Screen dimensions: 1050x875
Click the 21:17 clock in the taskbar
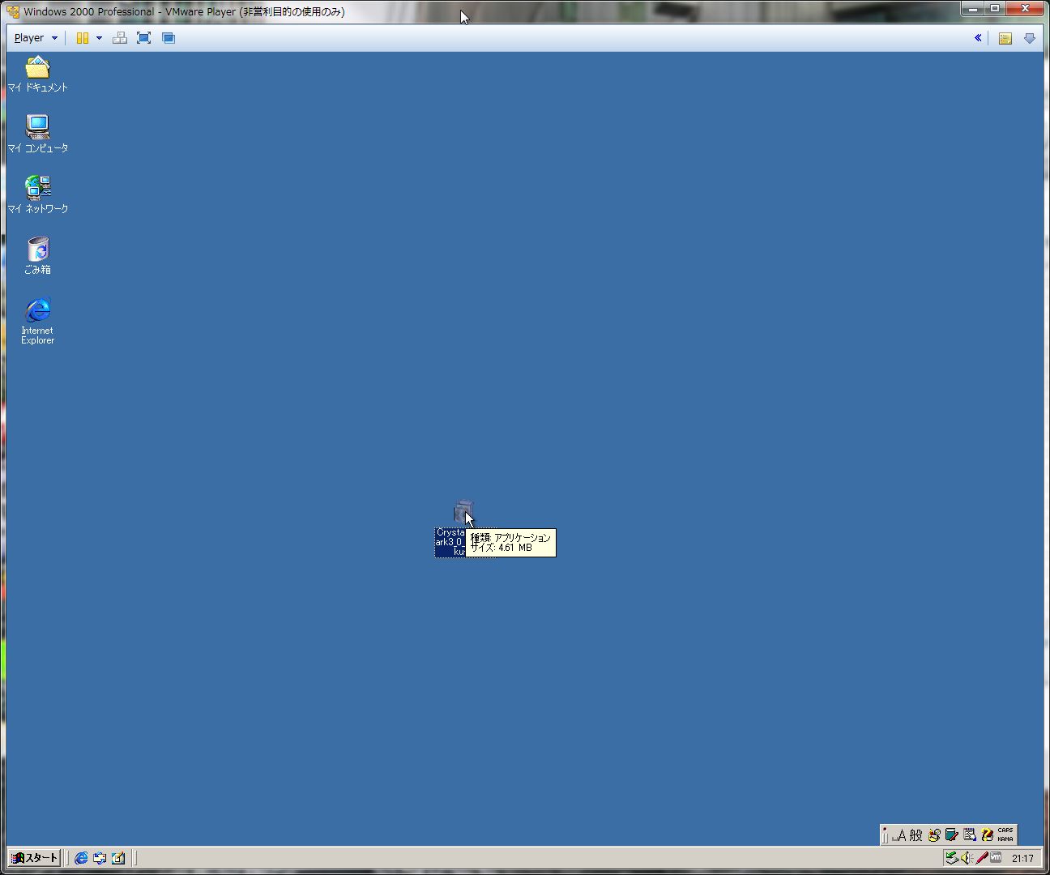coord(1022,859)
